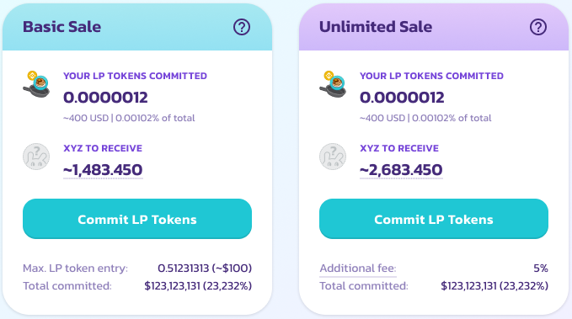The height and width of the screenshot is (319, 572).
Task: Click the ~400 USD subtext in Basic Sale
Action: point(86,118)
